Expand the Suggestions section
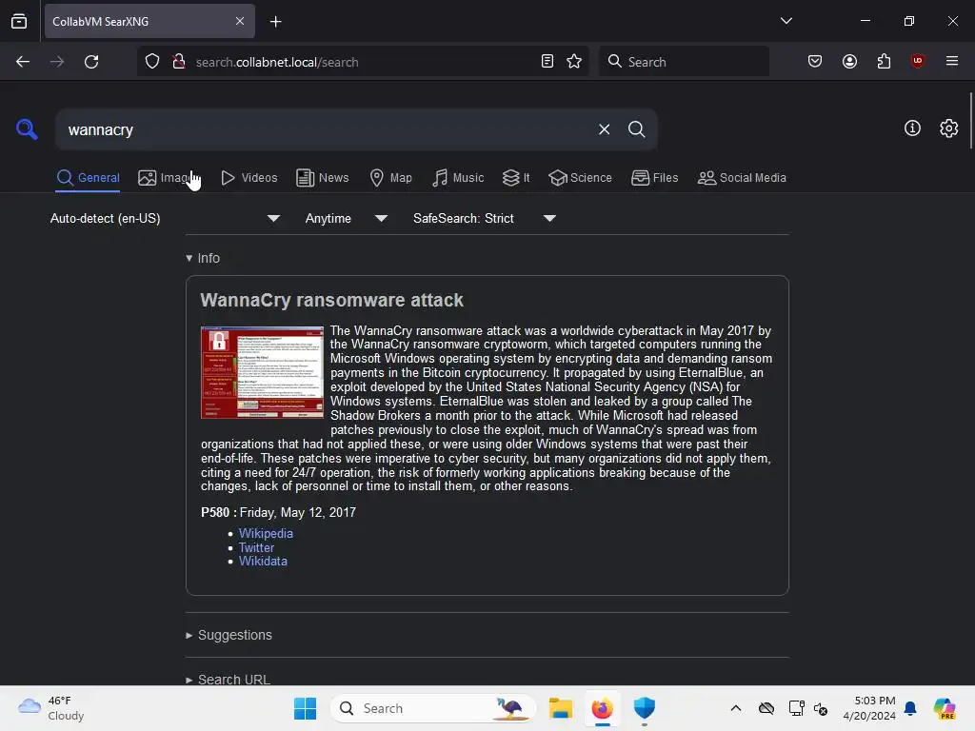 [x=229, y=635]
